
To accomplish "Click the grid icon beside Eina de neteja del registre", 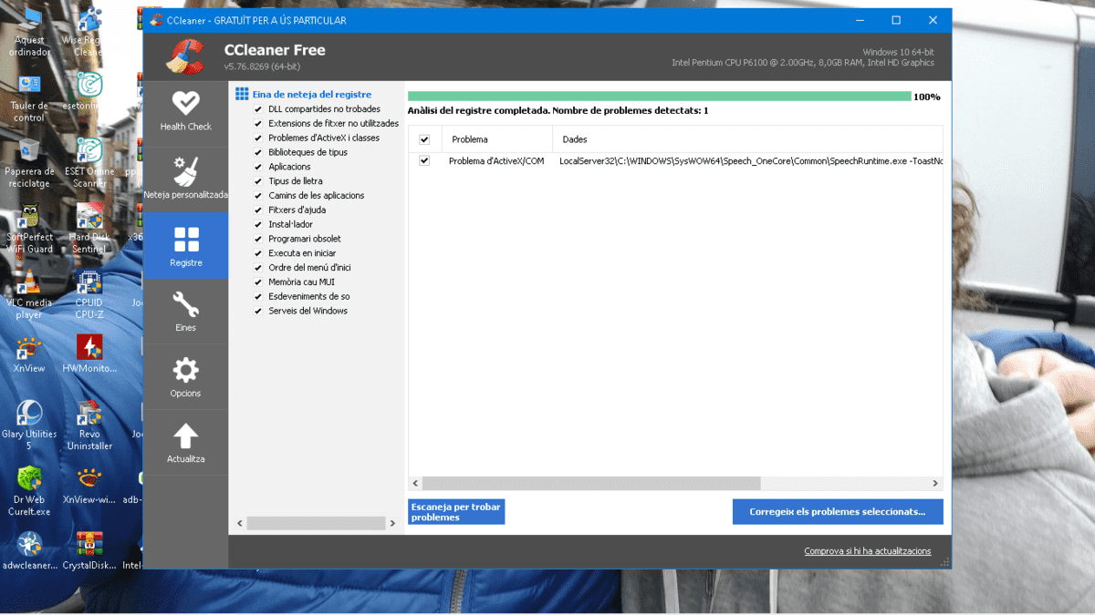I will (x=242, y=94).
